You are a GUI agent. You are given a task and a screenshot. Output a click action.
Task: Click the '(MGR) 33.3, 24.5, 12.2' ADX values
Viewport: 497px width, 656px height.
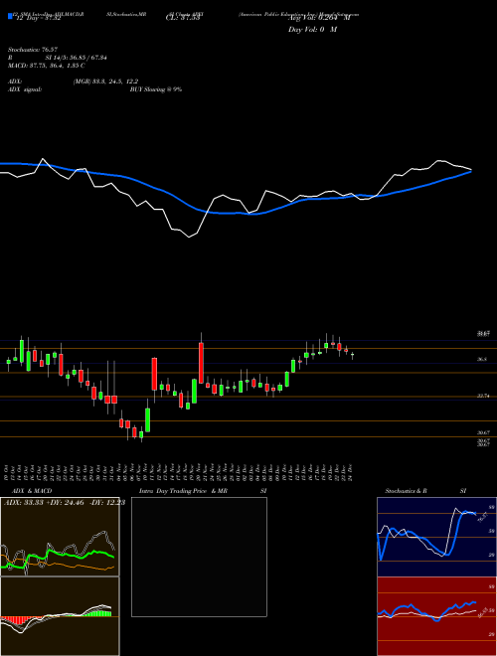point(105,82)
